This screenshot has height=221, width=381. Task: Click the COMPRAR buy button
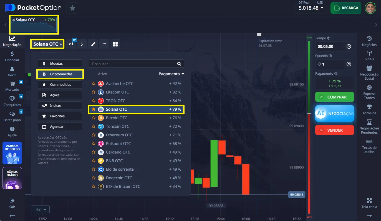point(335,97)
